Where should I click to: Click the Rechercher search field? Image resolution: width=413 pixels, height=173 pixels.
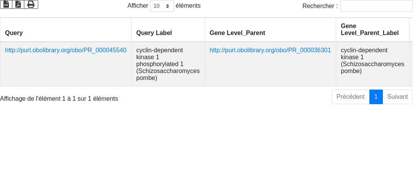[376, 6]
